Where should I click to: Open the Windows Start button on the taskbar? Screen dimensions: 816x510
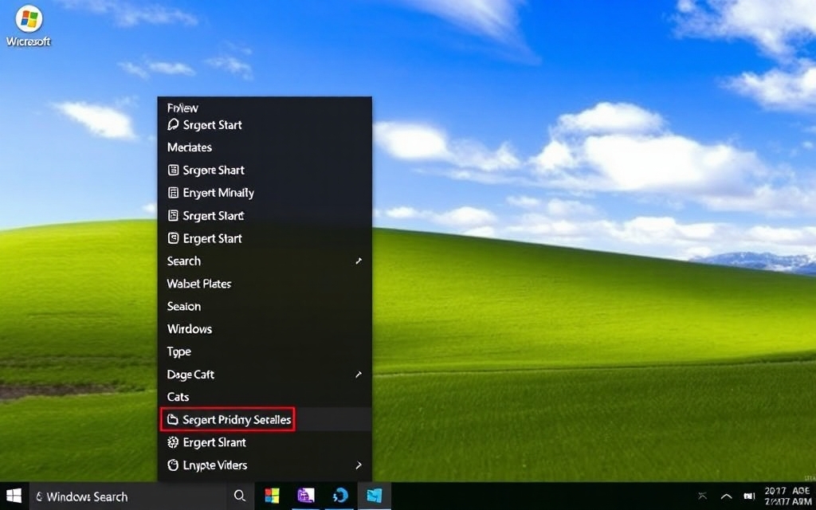[x=14, y=496]
